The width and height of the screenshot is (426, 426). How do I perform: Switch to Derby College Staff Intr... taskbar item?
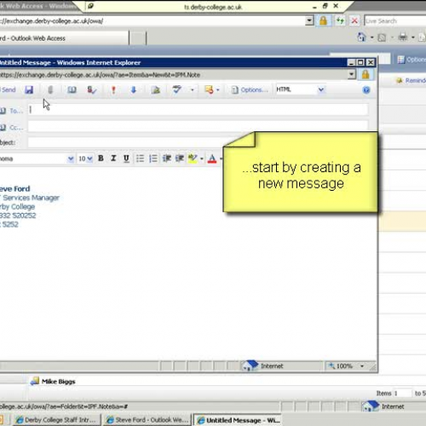pyautogui.click(x=56, y=420)
